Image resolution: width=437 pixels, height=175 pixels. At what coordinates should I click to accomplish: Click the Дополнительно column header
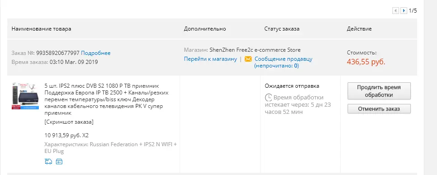pyautogui.click(x=205, y=29)
